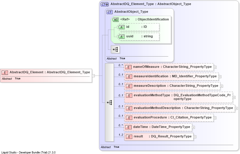Expand the result element
The image size is (240, 154).
click(195, 137)
